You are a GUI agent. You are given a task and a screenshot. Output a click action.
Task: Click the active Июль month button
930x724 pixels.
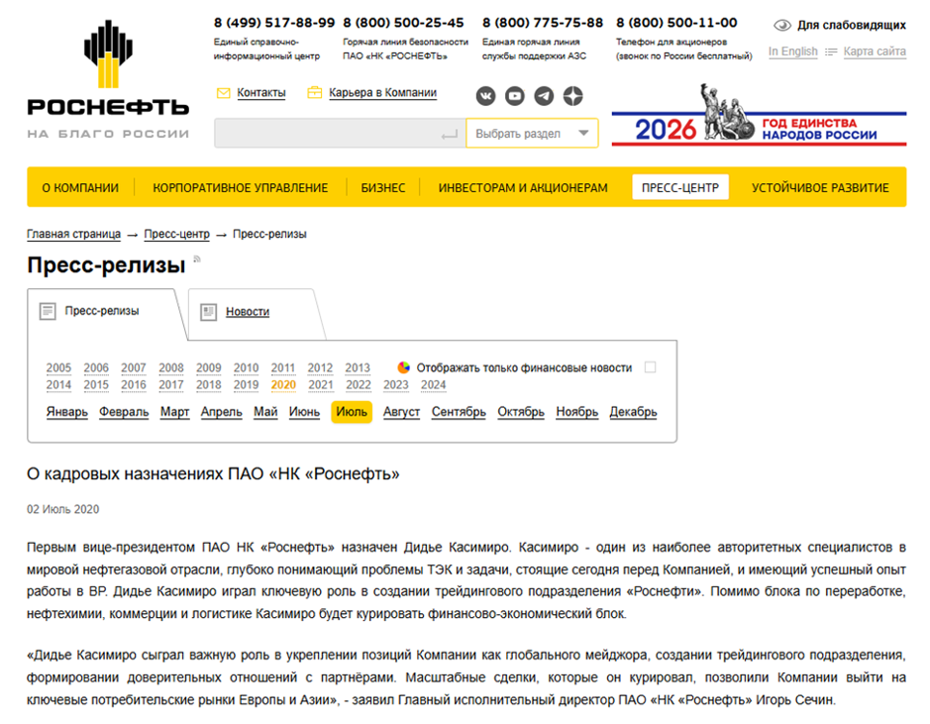coord(352,412)
